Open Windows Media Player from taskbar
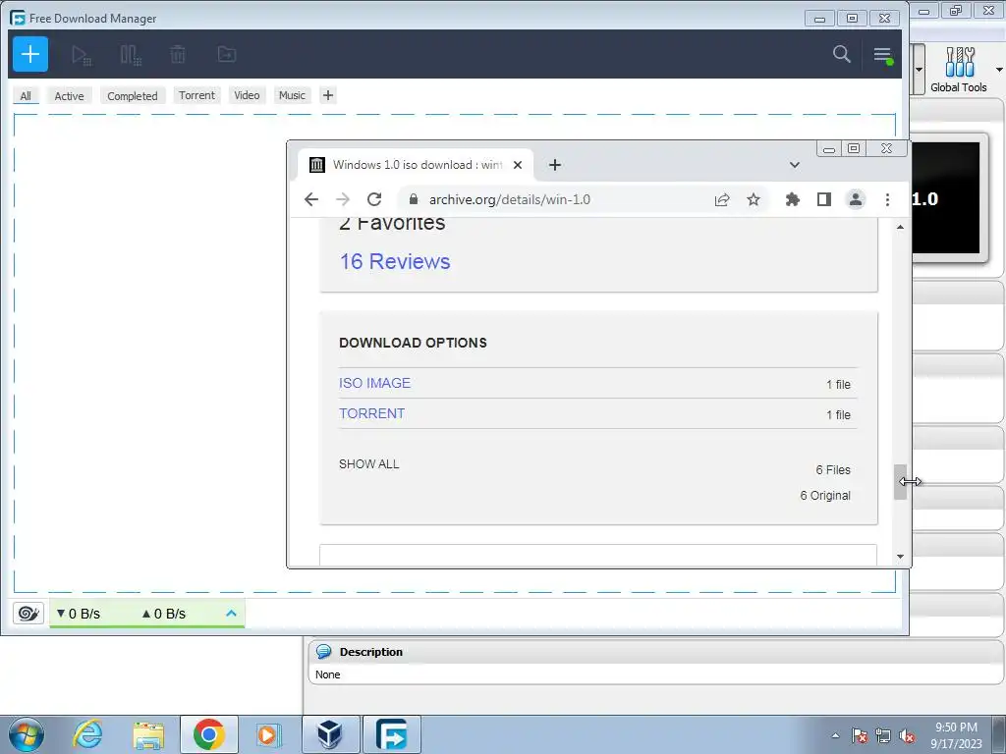 click(267, 734)
